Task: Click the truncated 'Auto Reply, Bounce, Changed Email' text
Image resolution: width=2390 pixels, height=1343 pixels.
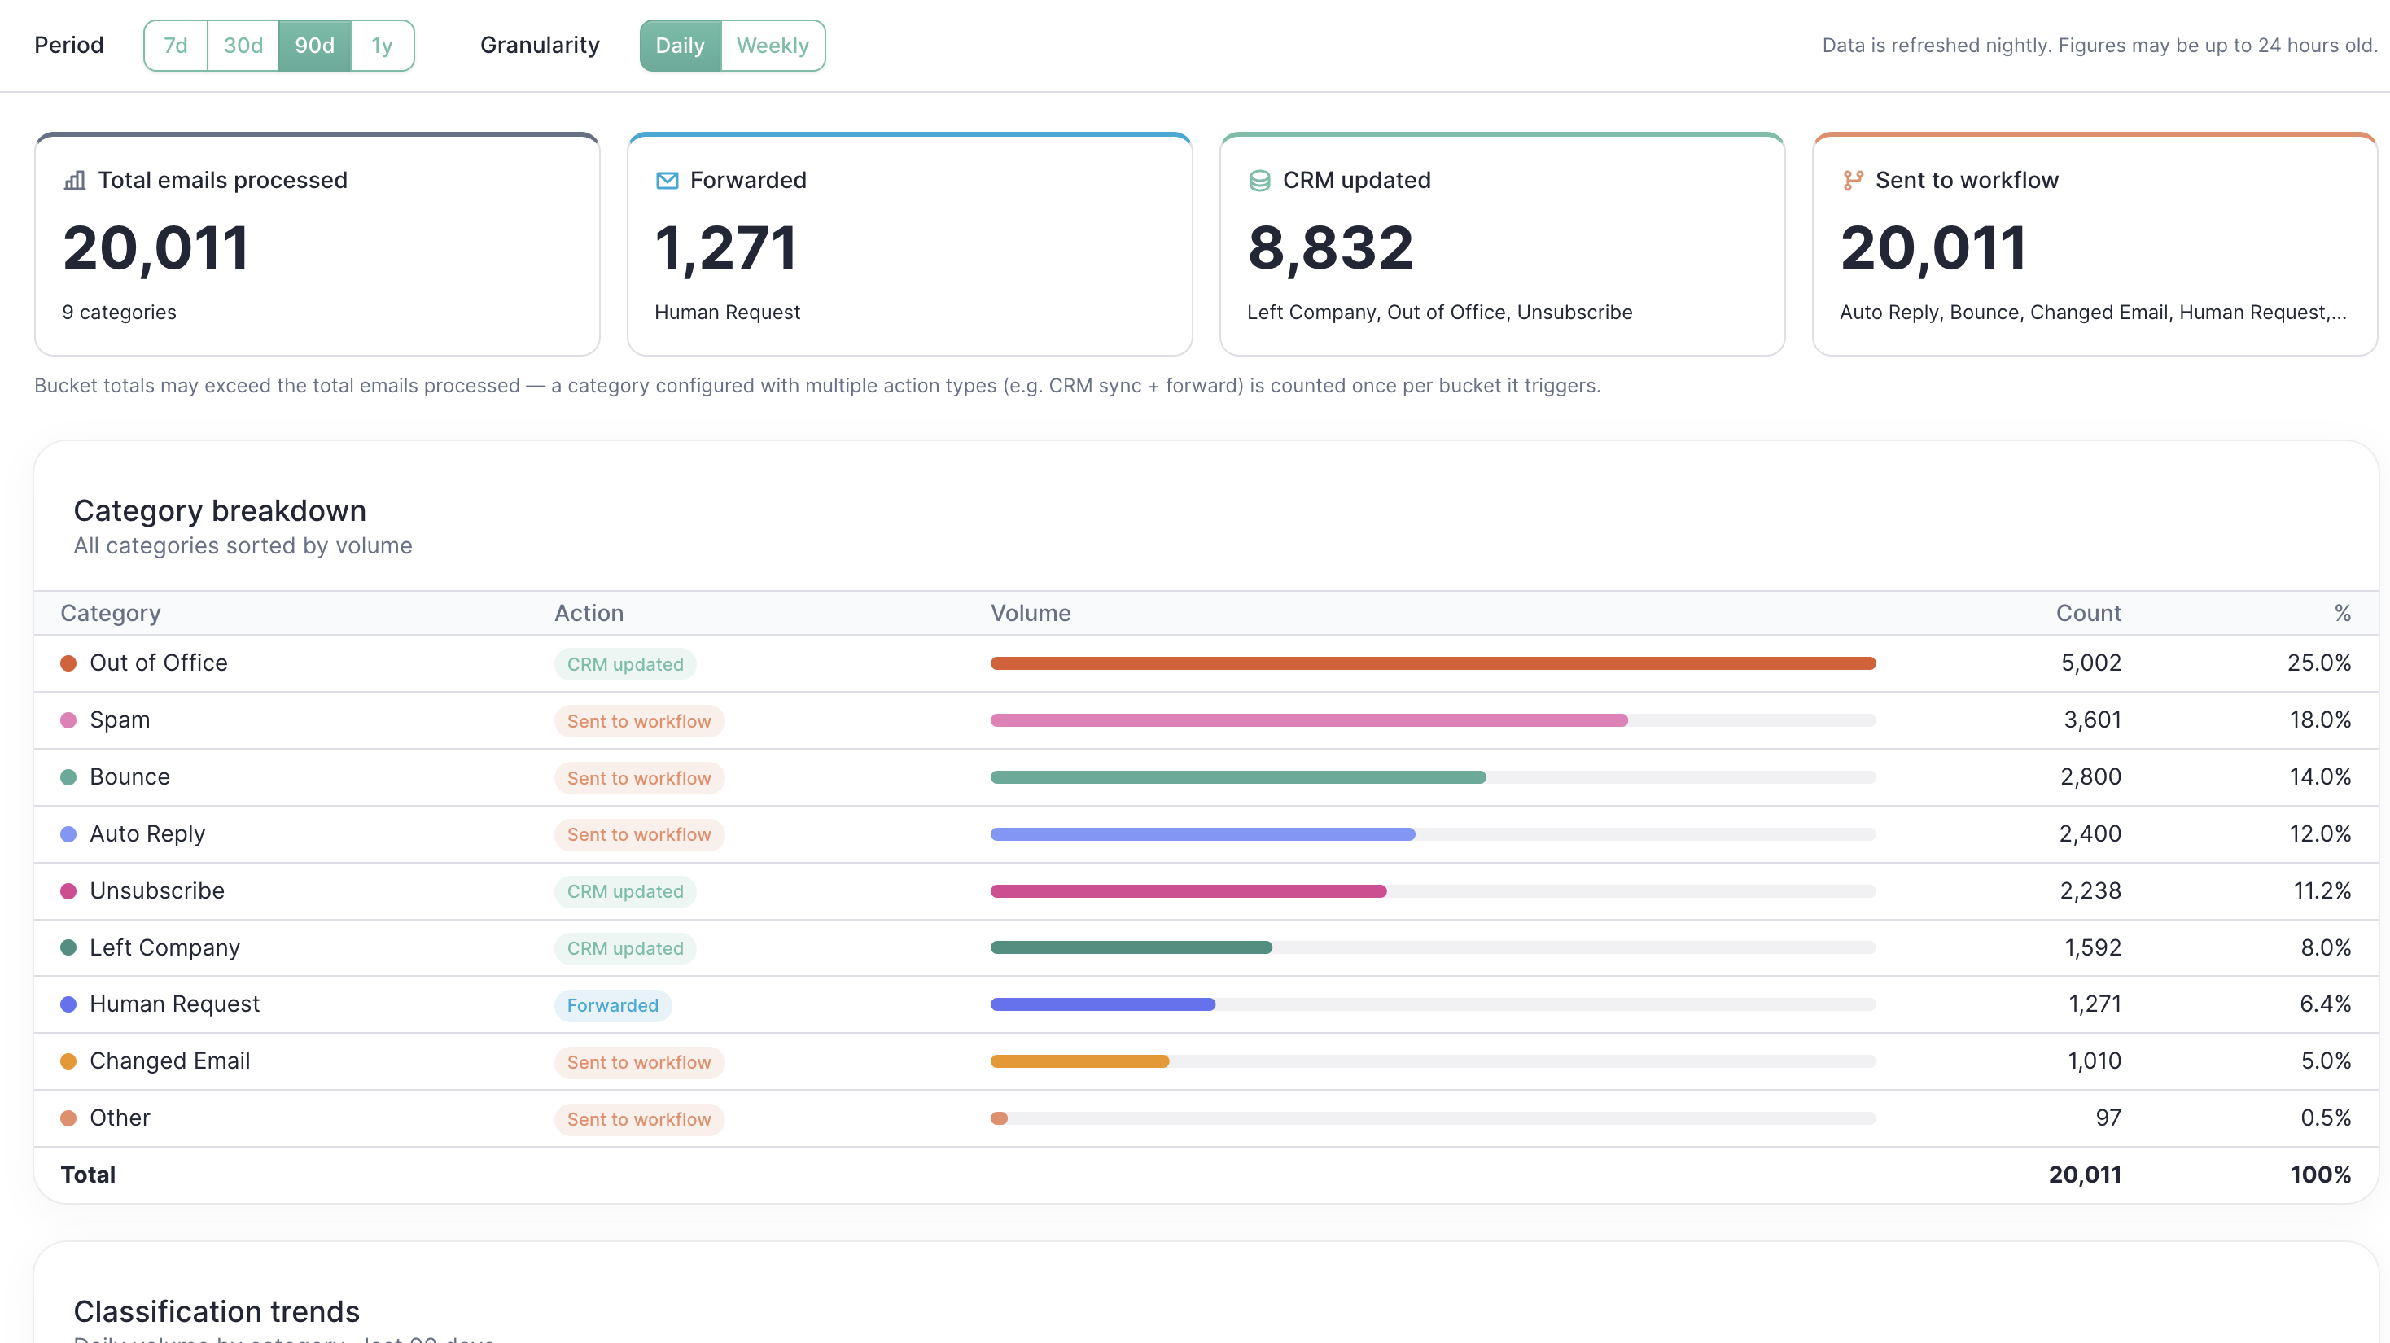Action: (2093, 313)
